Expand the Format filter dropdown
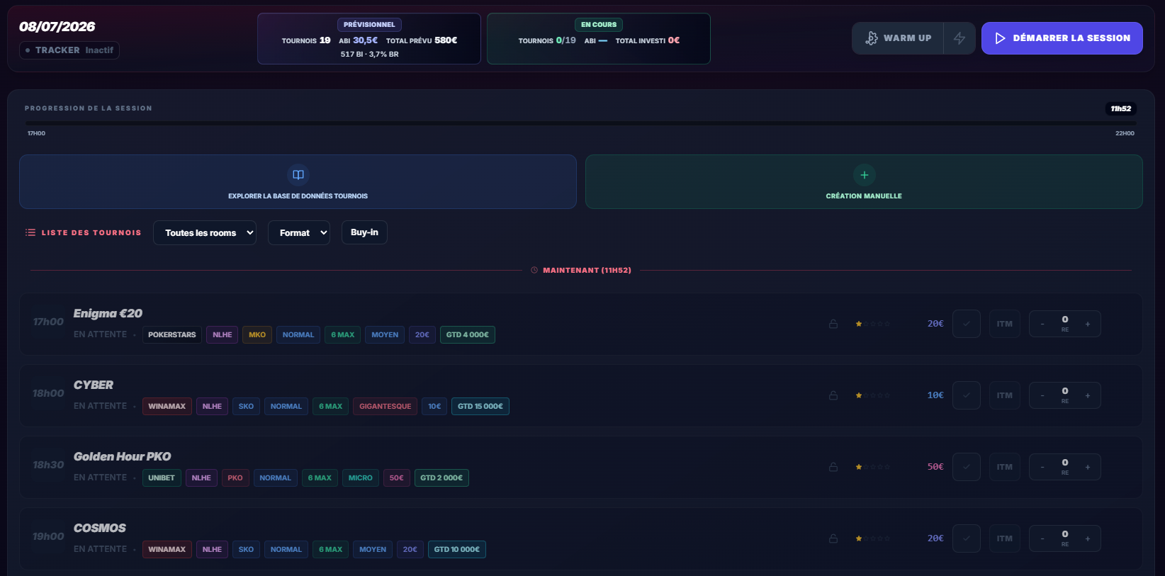 299,232
